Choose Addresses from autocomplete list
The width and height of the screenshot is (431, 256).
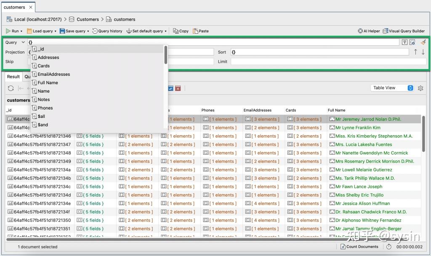97,57
